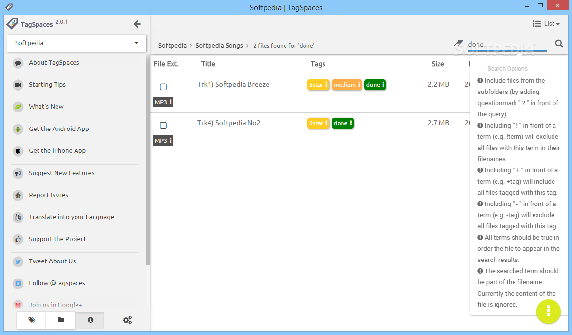Collapse the left panel with back arrow
This screenshot has height=335, width=572.
[x=137, y=24]
